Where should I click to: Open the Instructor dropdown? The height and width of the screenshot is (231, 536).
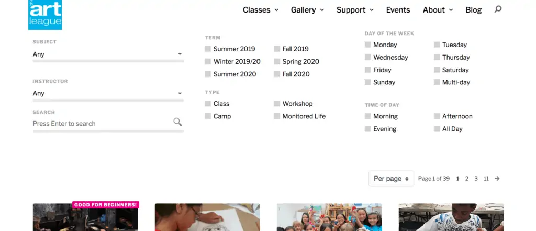point(108,93)
